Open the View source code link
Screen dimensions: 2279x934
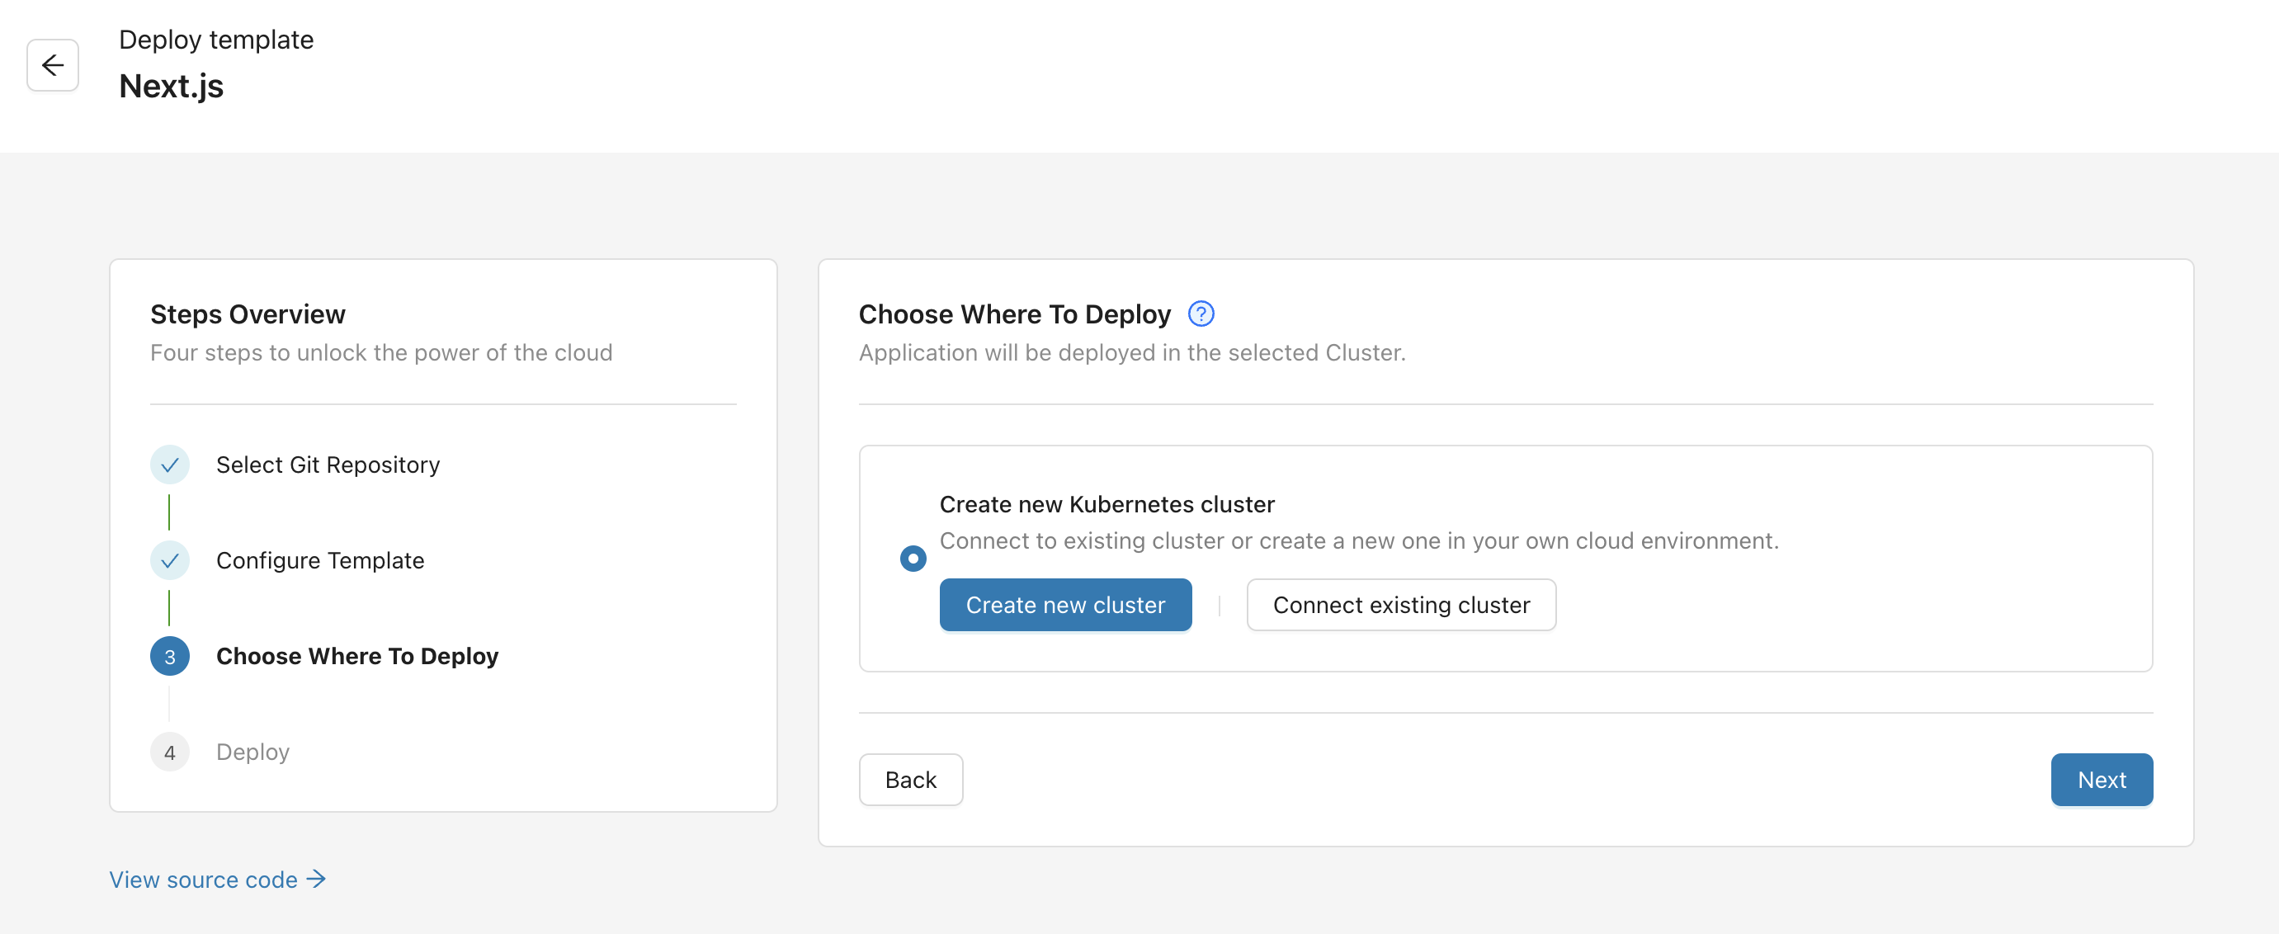click(x=218, y=880)
